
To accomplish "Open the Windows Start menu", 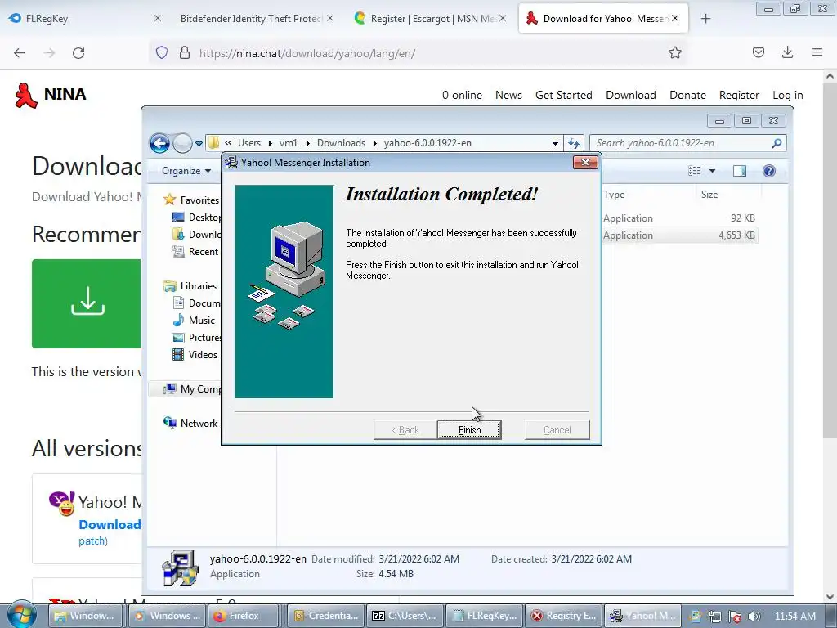I will [21, 615].
